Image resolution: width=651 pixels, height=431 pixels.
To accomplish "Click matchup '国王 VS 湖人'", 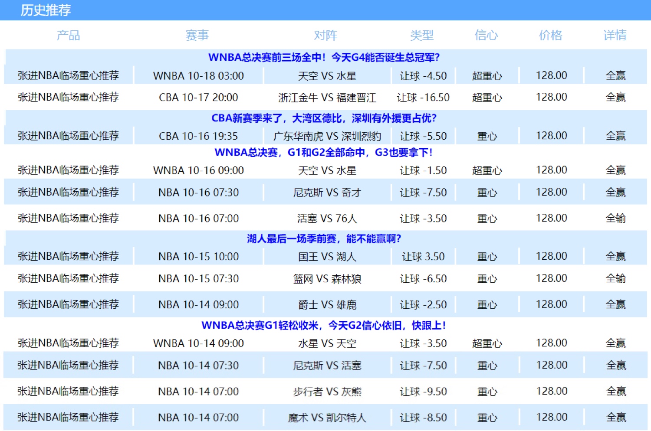I will [x=327, y=257].
